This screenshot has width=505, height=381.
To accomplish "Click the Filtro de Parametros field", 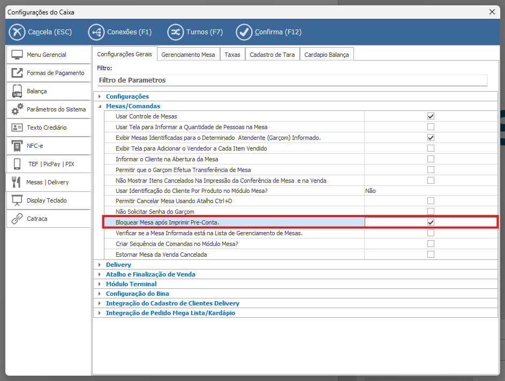I will pos(292,80).
